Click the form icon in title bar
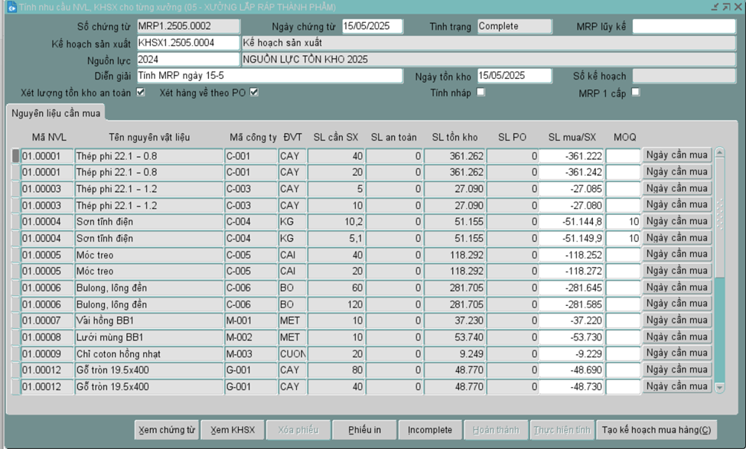Image resolution: width=746 pixels, height=449 pixels. [x=11, y=8]
